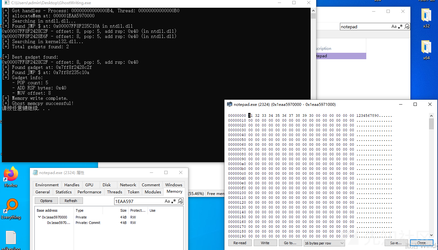
Task: Click Options button in Memory tab
Action: pos(46,201)
